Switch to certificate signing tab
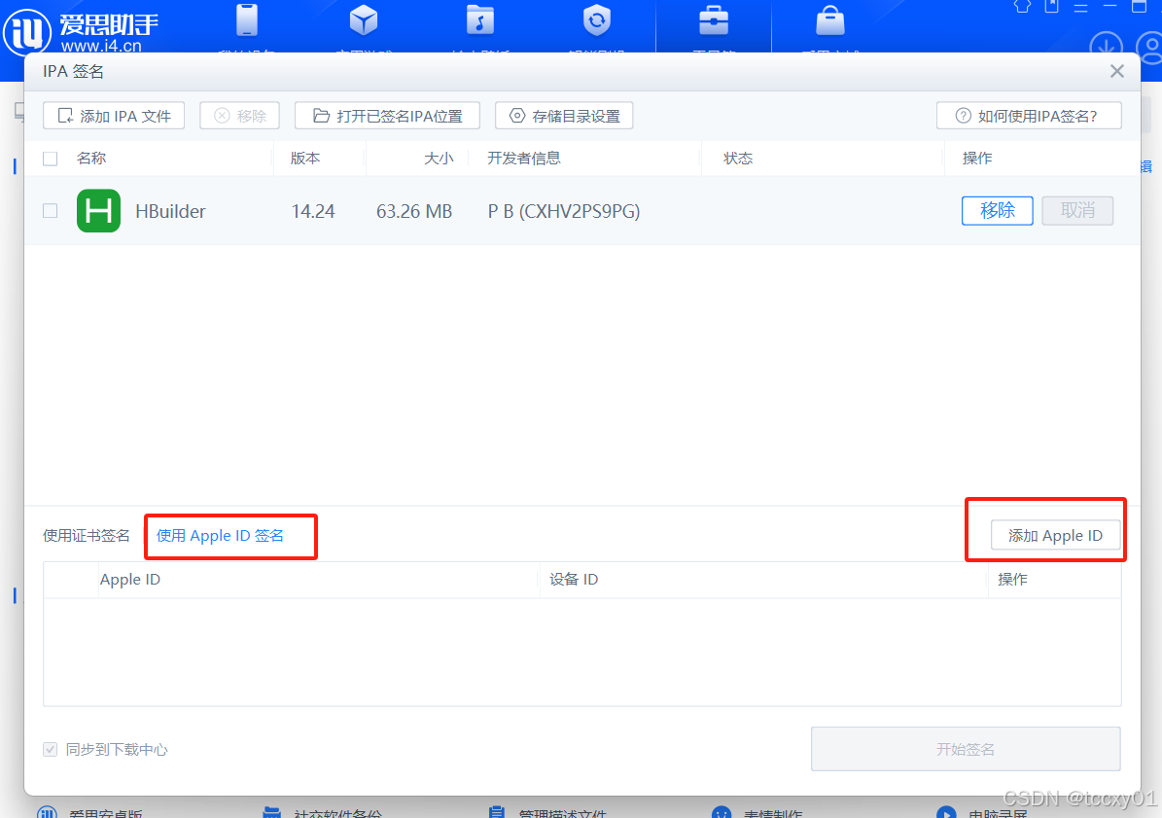Screen dimensions: 1162x818 (x=86, y=536)
